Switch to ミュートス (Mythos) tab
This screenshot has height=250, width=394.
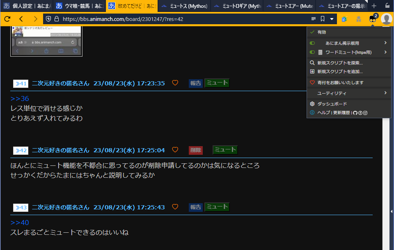coord(184,6)
